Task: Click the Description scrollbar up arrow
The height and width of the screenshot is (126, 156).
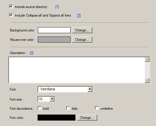Action: [147, 59]
